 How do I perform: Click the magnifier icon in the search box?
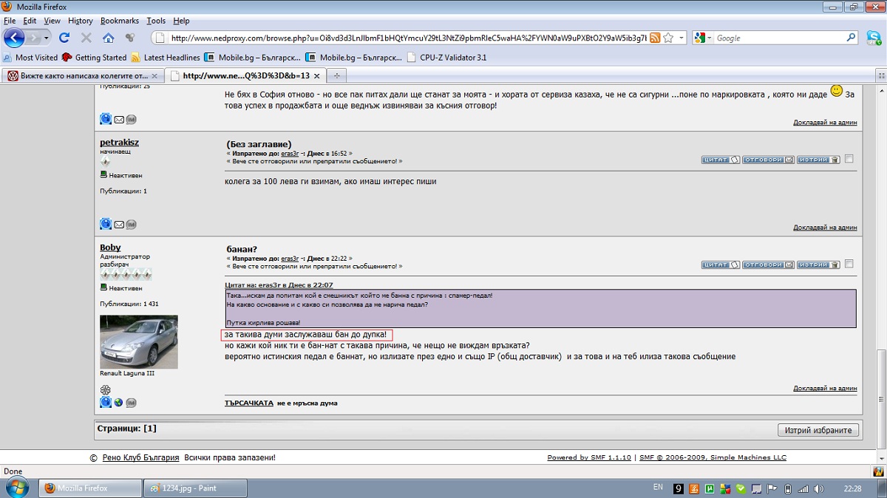pyautogui.click(x=852, y=38)
